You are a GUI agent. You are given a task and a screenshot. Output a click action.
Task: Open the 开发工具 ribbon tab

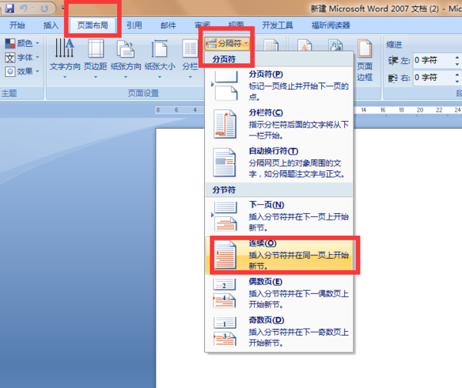(x=277, y=25)
